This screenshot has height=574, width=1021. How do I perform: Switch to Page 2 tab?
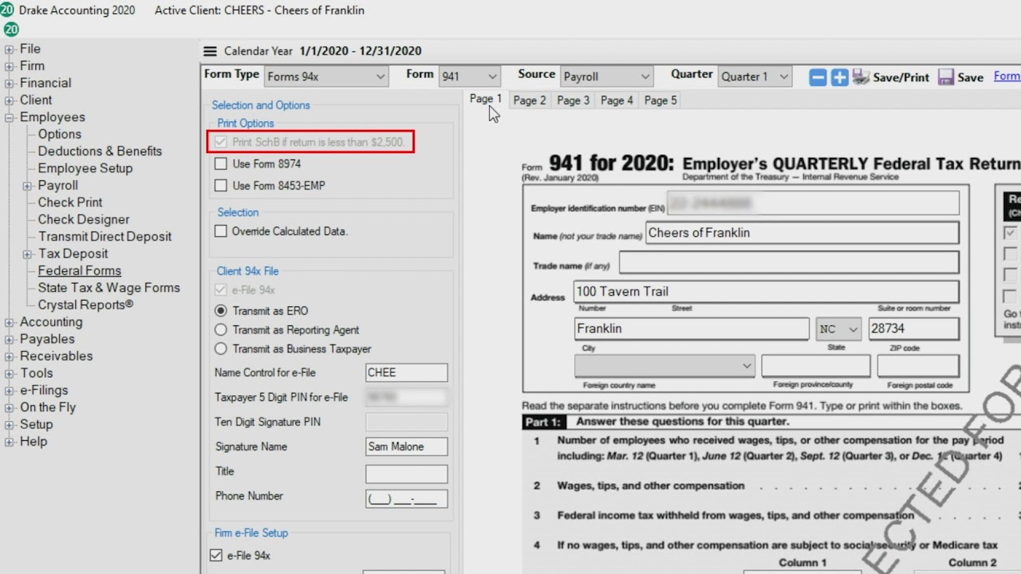point(530,100)
